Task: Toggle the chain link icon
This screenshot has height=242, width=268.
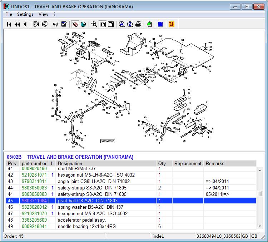Action: [75, 24]
